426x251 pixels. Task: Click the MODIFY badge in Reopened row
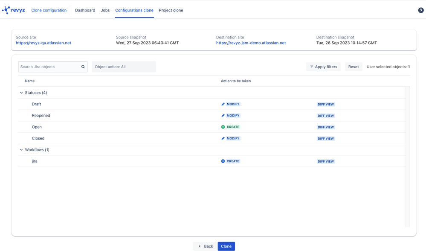point(233,116)
